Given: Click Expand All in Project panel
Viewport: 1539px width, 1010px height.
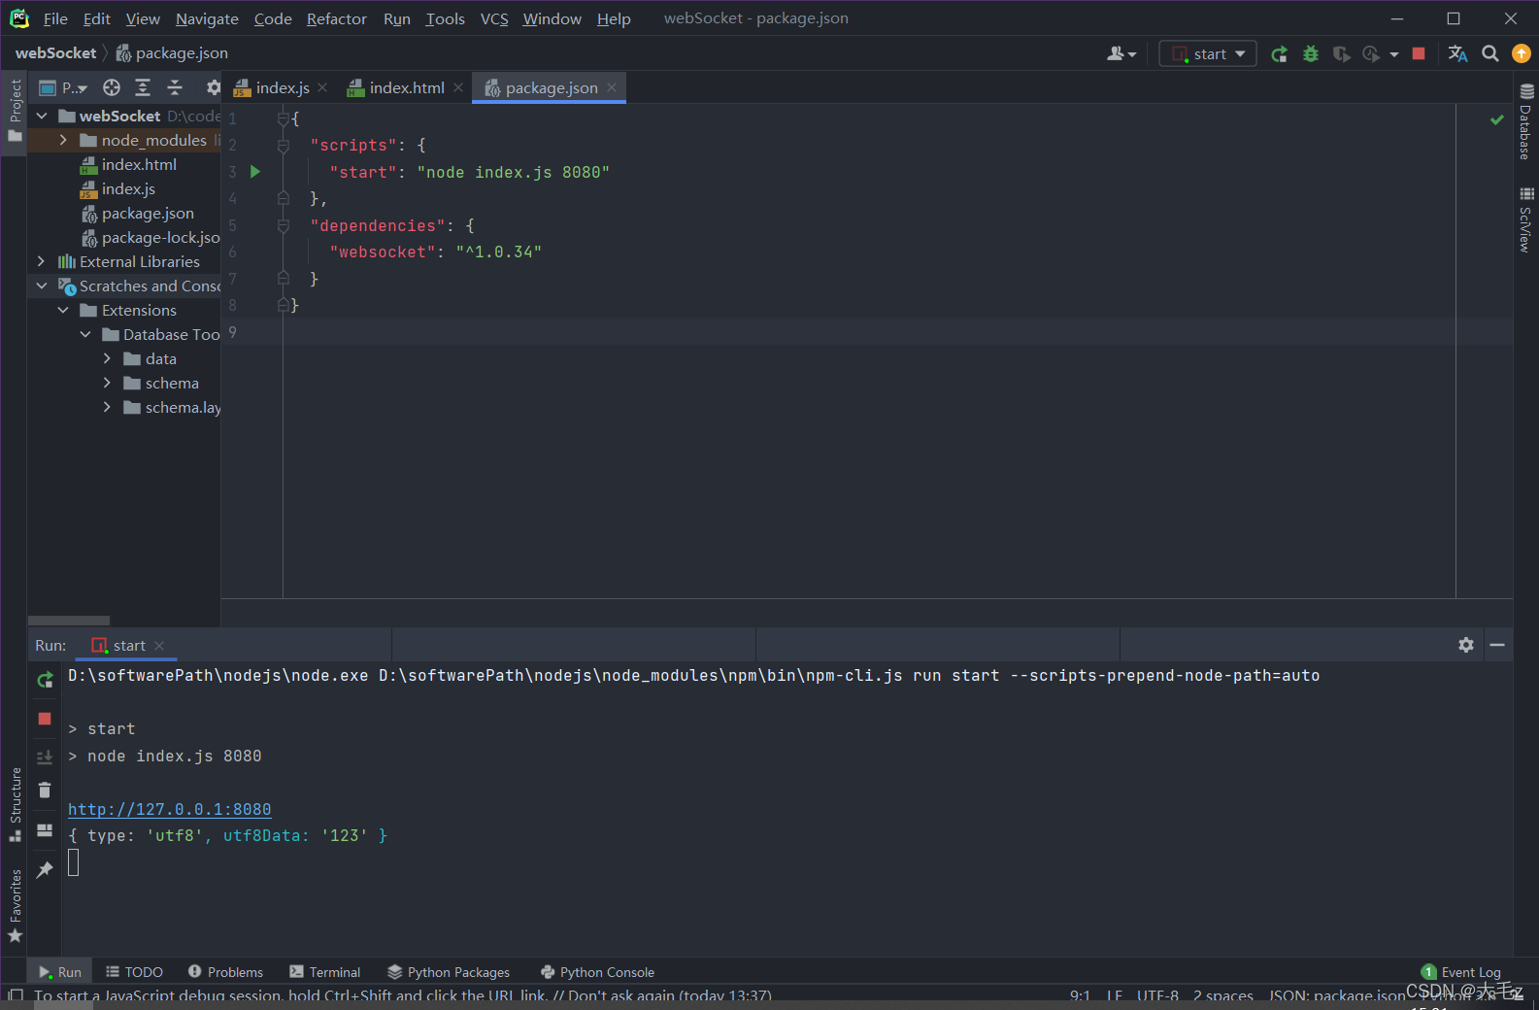Looking at the screenshot, I should click(x=143, y=87).
